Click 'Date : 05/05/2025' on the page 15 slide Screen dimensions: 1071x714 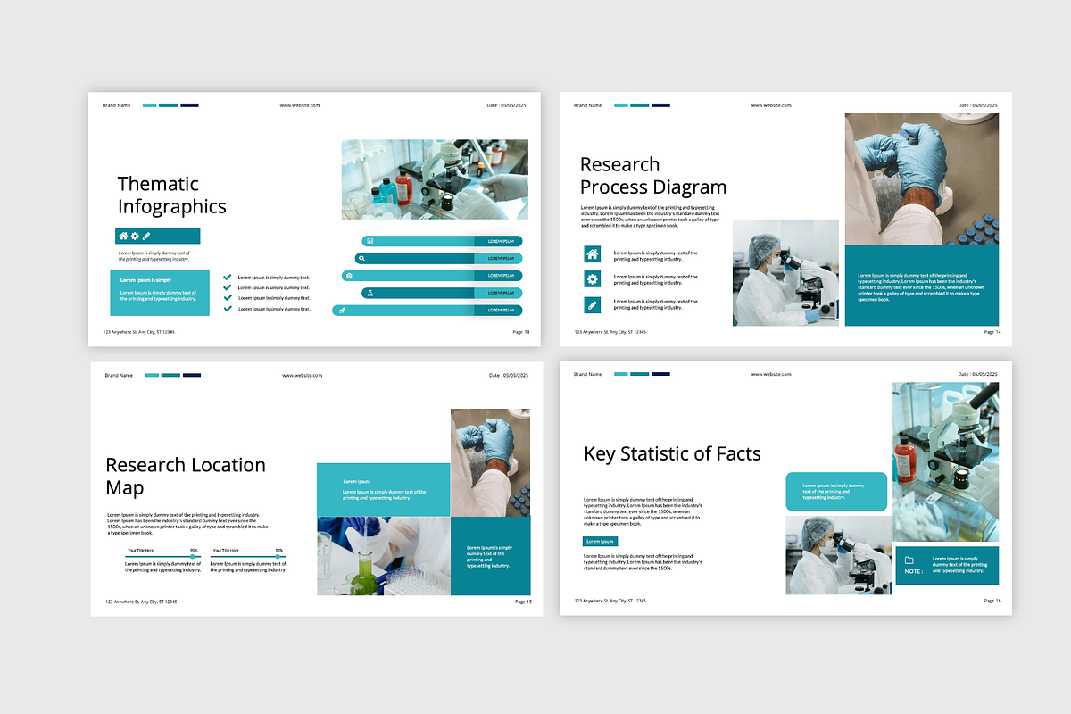pos(510,375)
